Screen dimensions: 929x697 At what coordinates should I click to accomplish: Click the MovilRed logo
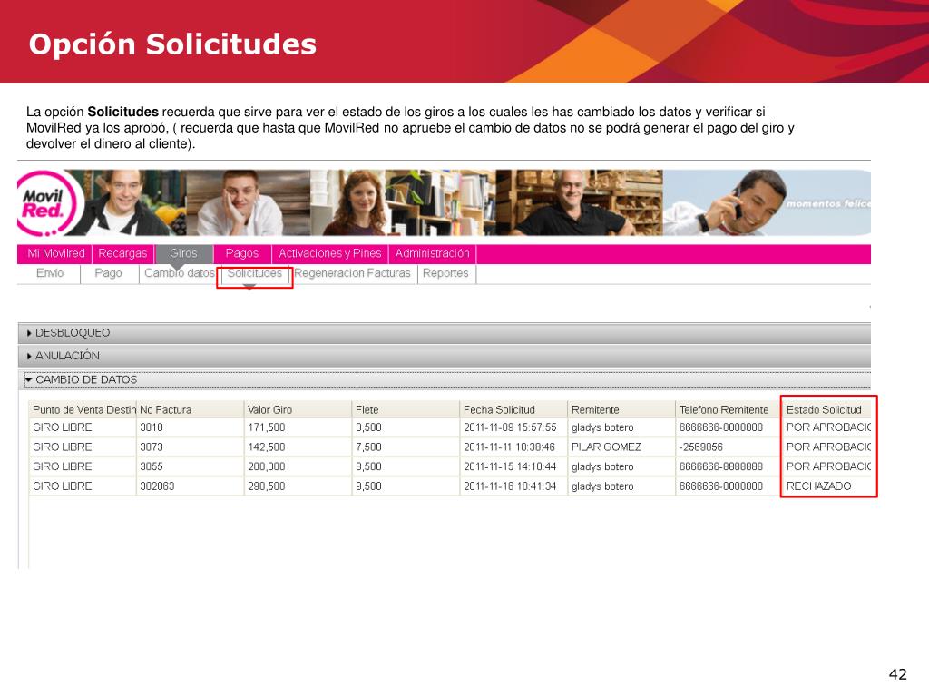tap(48, 203)
